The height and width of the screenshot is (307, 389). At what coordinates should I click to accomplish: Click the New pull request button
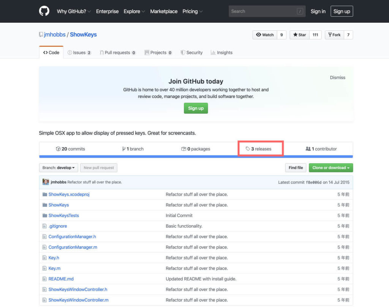(x=99, y=167)
